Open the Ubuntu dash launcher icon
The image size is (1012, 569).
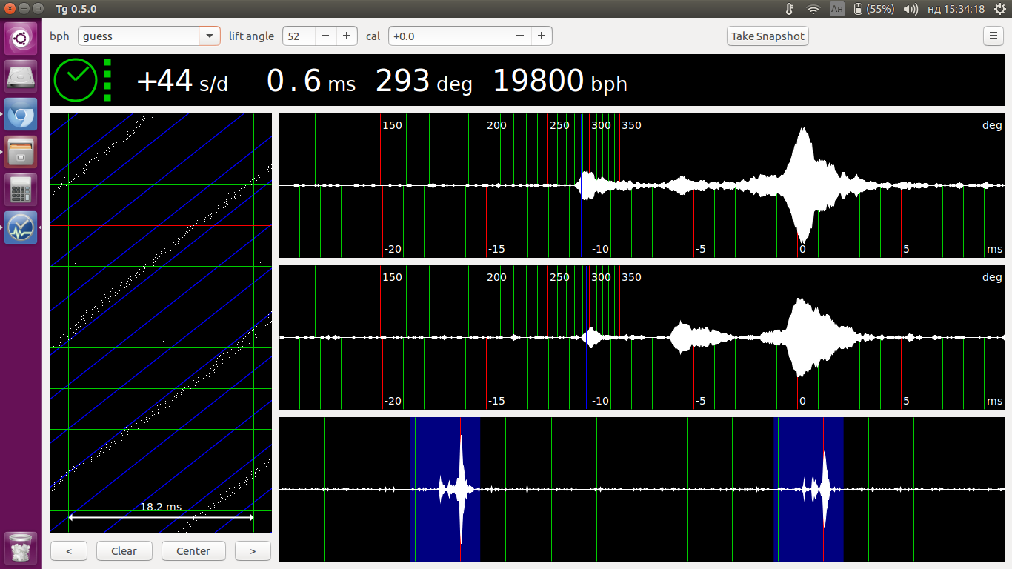(x=21, y=38)
